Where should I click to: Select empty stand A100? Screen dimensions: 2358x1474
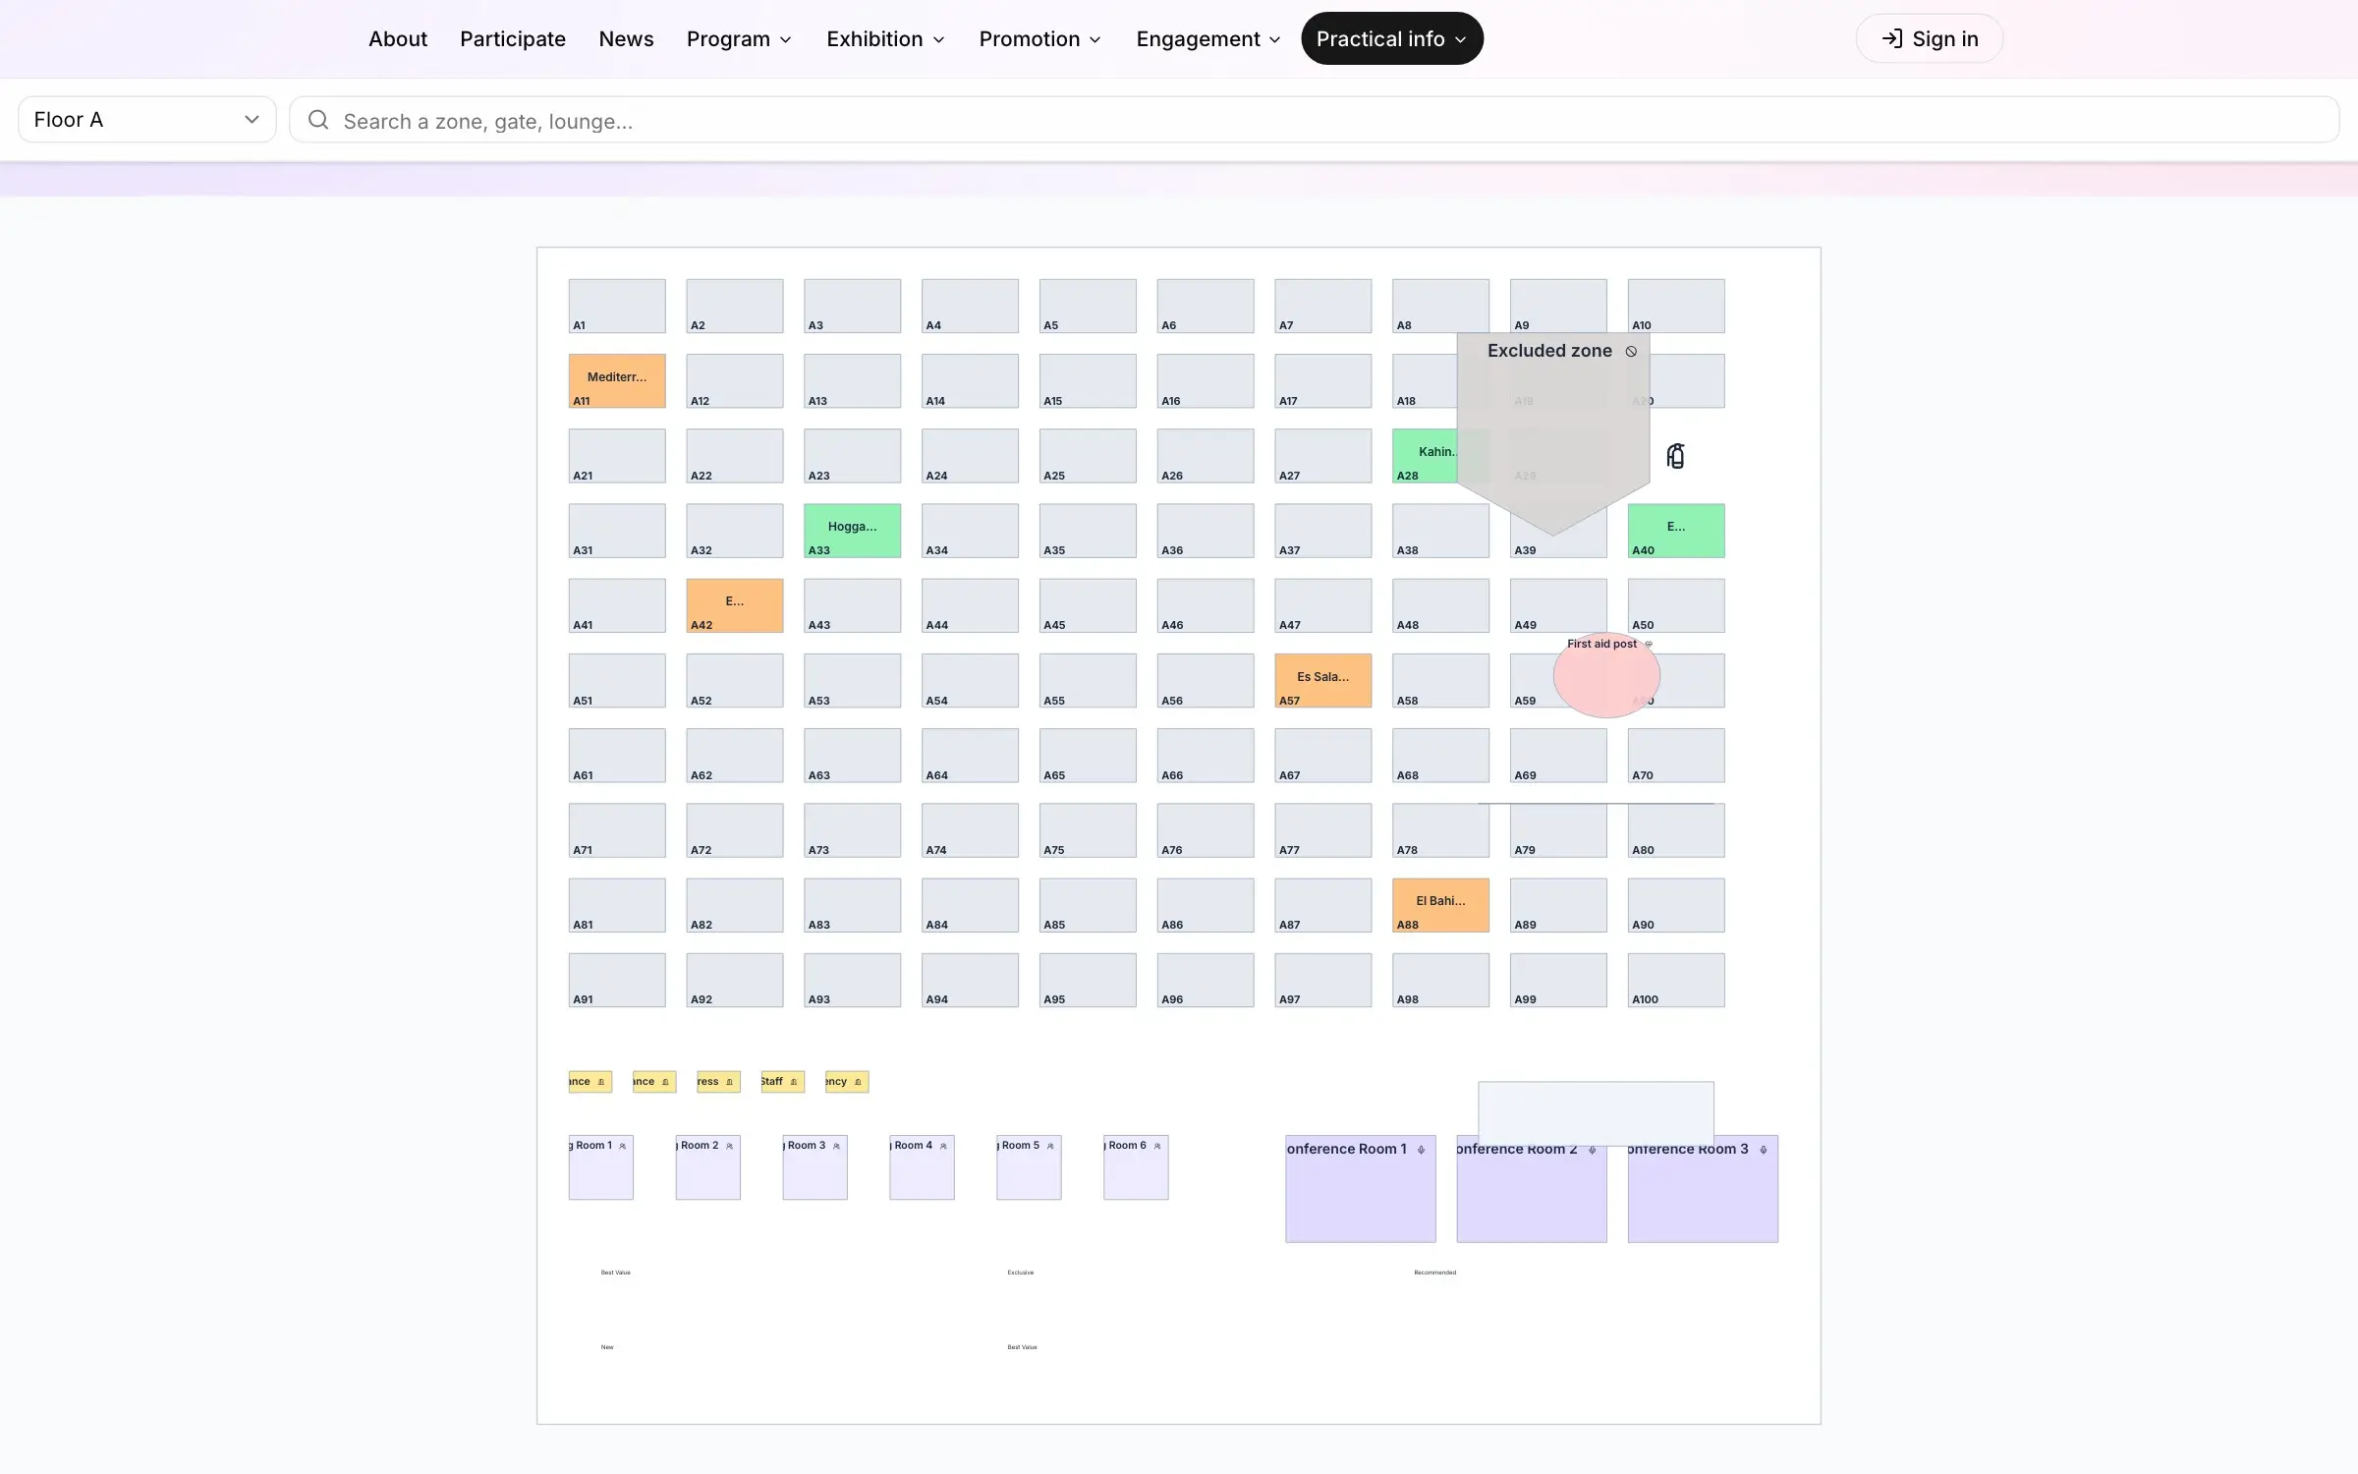(1676, 980)
